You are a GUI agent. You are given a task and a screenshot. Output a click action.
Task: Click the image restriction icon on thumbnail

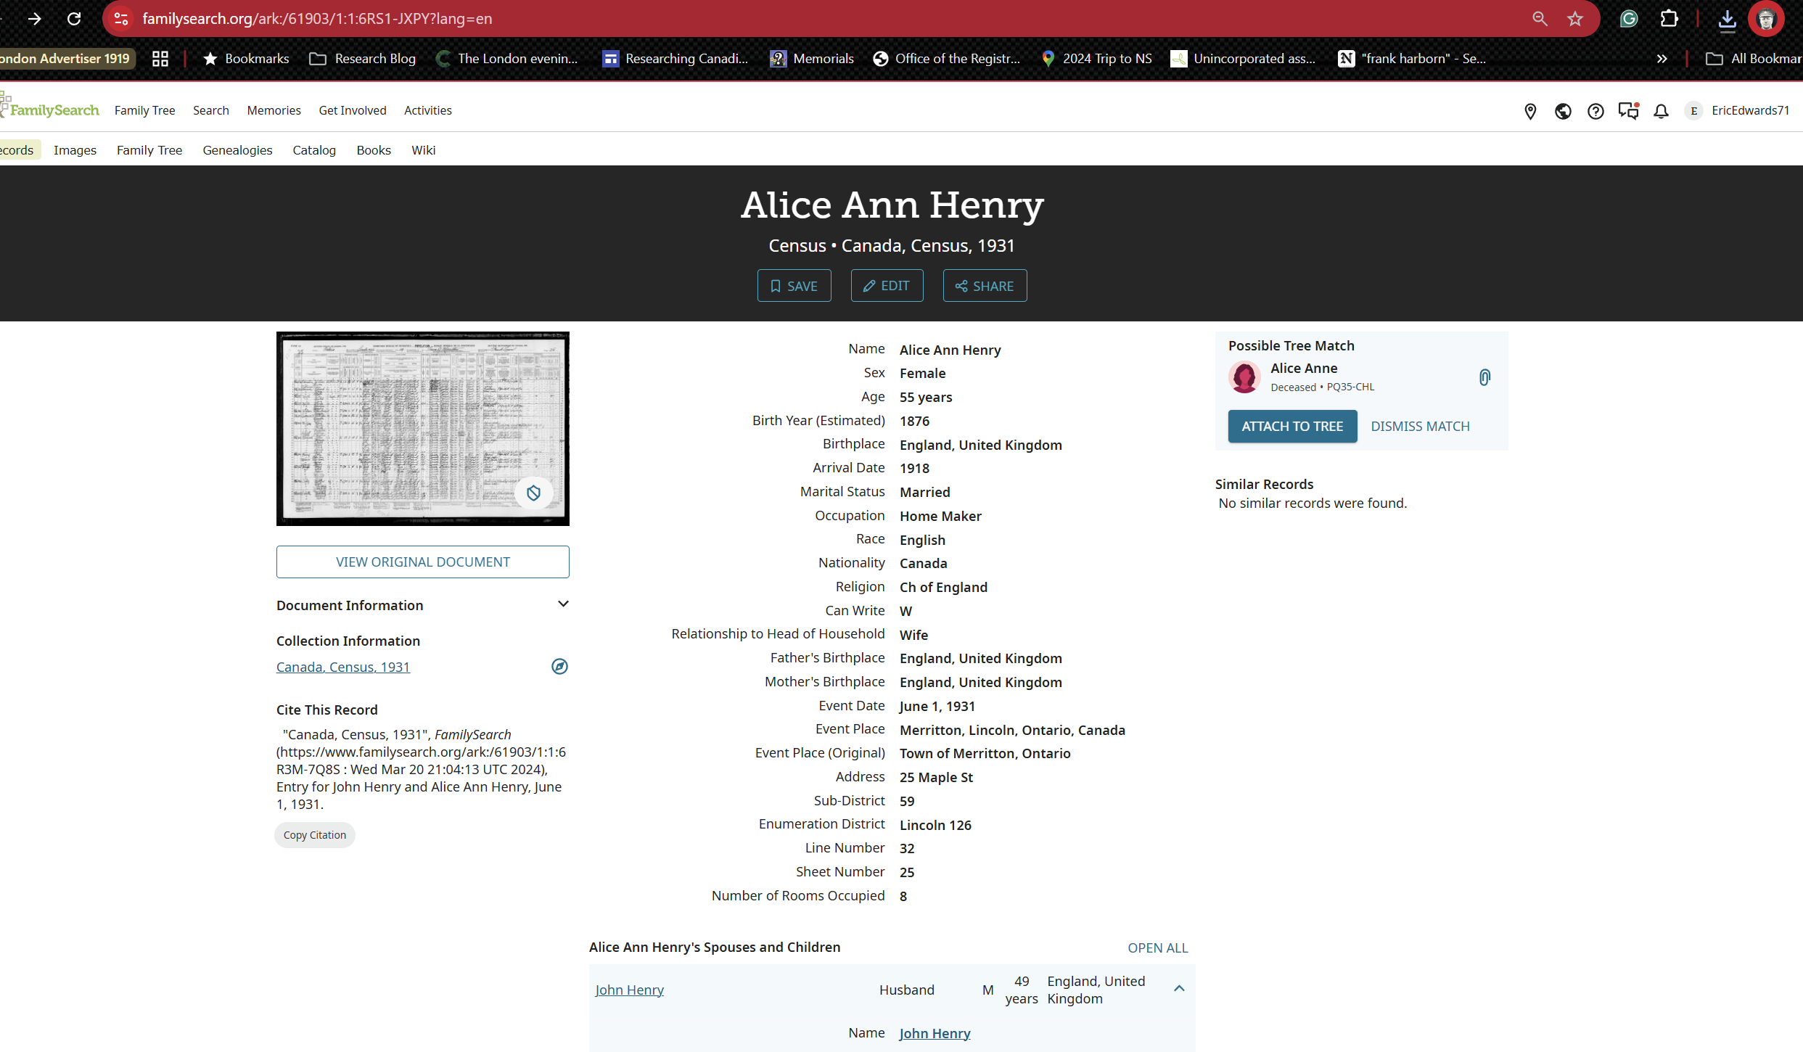tap(533, 493)
